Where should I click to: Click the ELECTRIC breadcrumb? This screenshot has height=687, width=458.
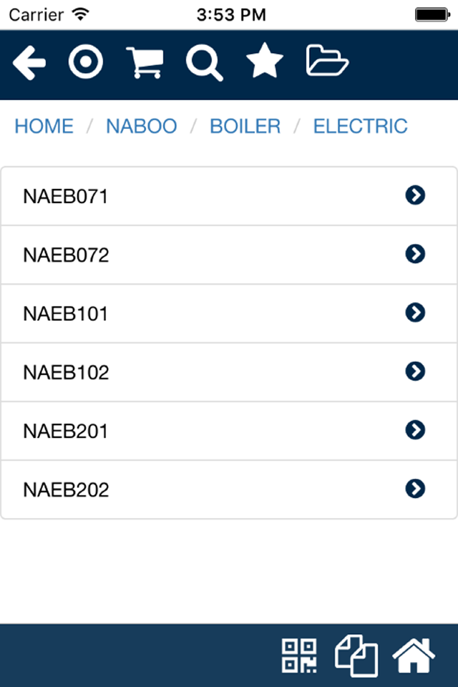360,126
